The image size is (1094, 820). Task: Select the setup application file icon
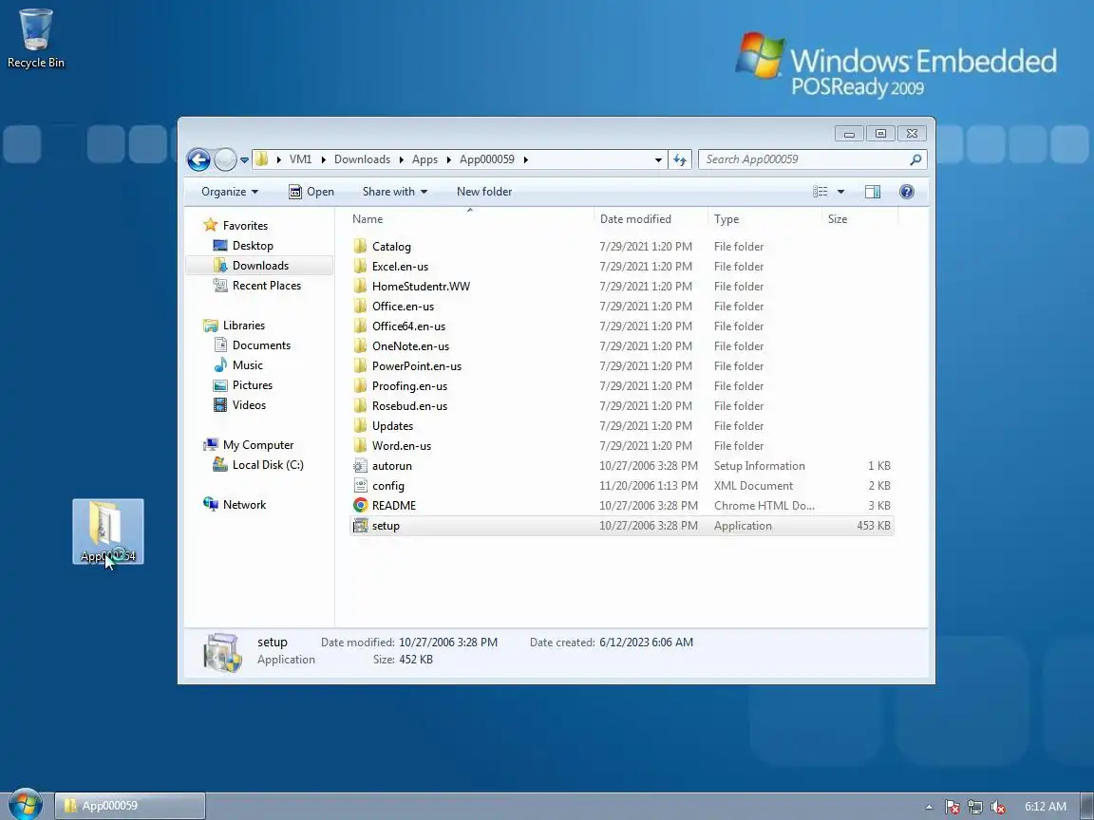(360, 526)
